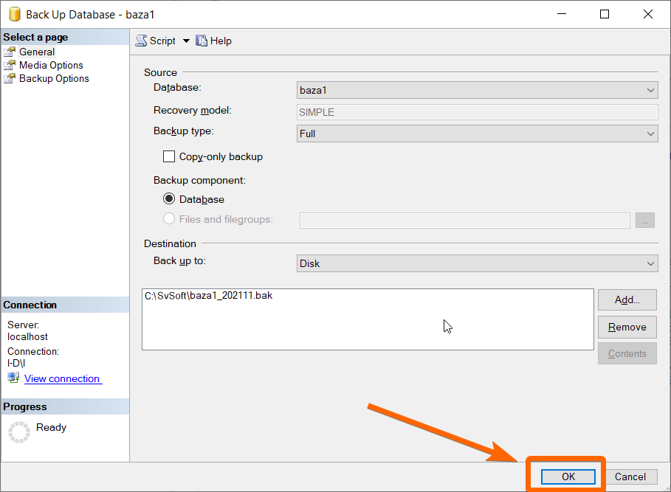Open the Backup Options page
This screenshot has width=671, height=492.
tap(54, 78)
